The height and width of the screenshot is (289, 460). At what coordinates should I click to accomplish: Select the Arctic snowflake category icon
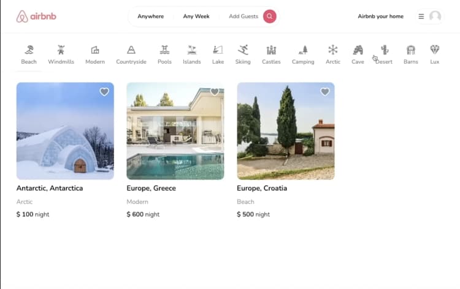pyautogui.click(x=332, y=50)
